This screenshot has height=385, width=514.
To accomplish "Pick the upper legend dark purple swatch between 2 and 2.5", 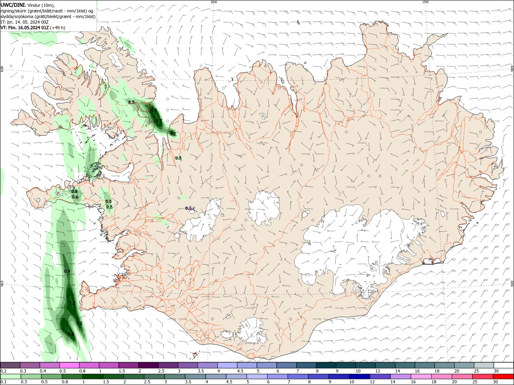I will tap(148, 365).
